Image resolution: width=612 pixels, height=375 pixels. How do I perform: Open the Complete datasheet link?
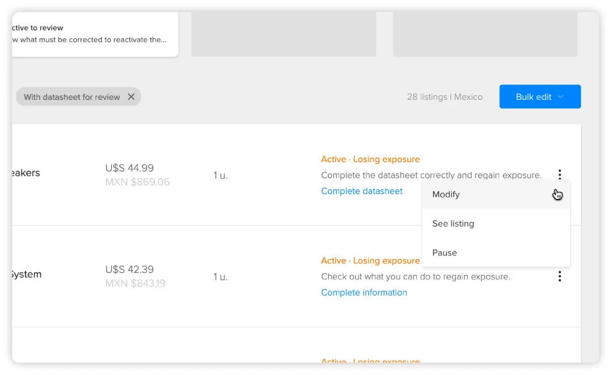point(362,191)
